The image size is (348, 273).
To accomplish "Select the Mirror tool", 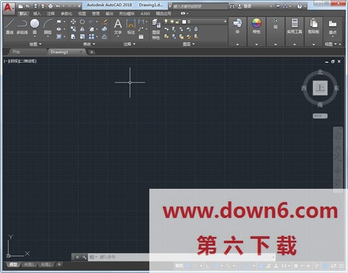I will coord(82,29).
